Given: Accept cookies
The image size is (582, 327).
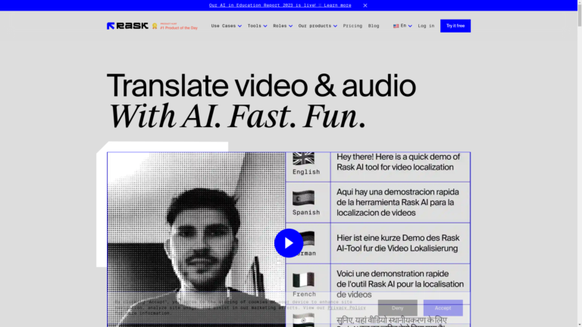Looking at the screenshot, I should click(443, 308).
